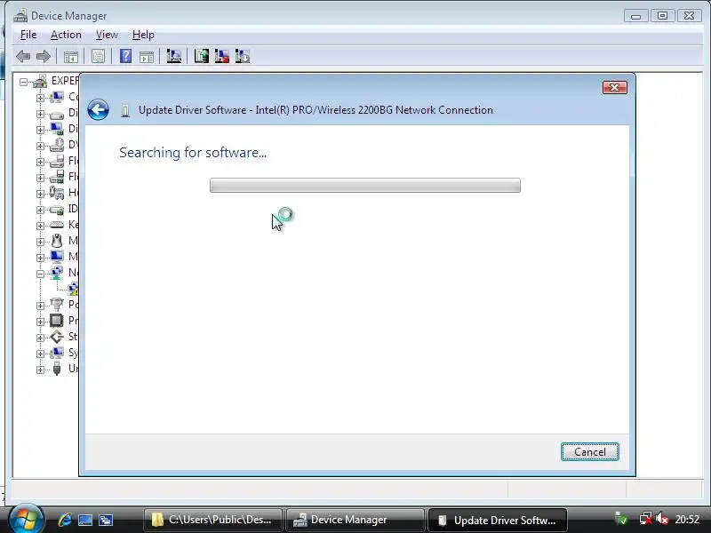Open the disconnected network tray icon
The width and height of the screenshot is (711, 533).
646,519
